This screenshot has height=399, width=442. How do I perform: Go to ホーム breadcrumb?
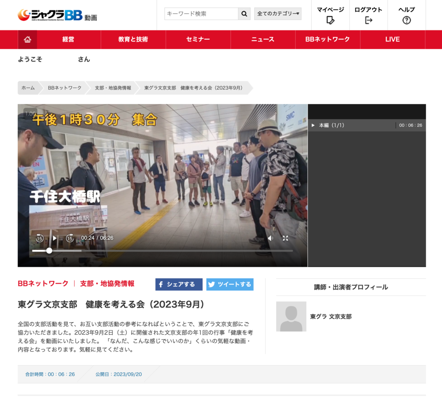[x=28, y=88]
